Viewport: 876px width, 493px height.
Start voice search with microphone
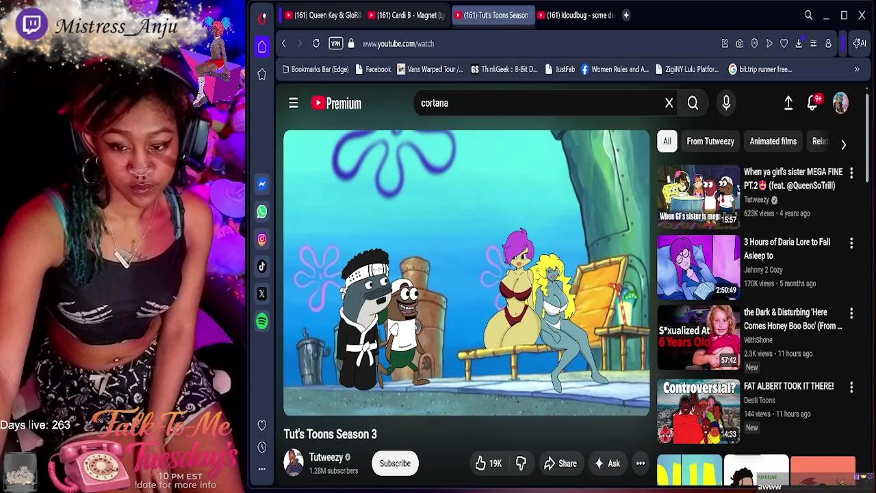726,103
